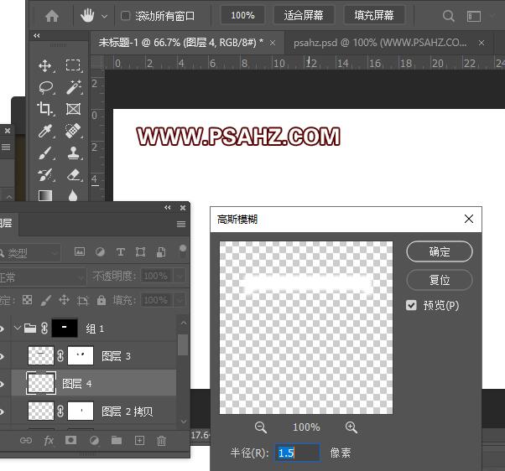The width and height of the screenshot is (505, 471).
Task: Select the Clone Stamp tool
Action: (74, 153)
